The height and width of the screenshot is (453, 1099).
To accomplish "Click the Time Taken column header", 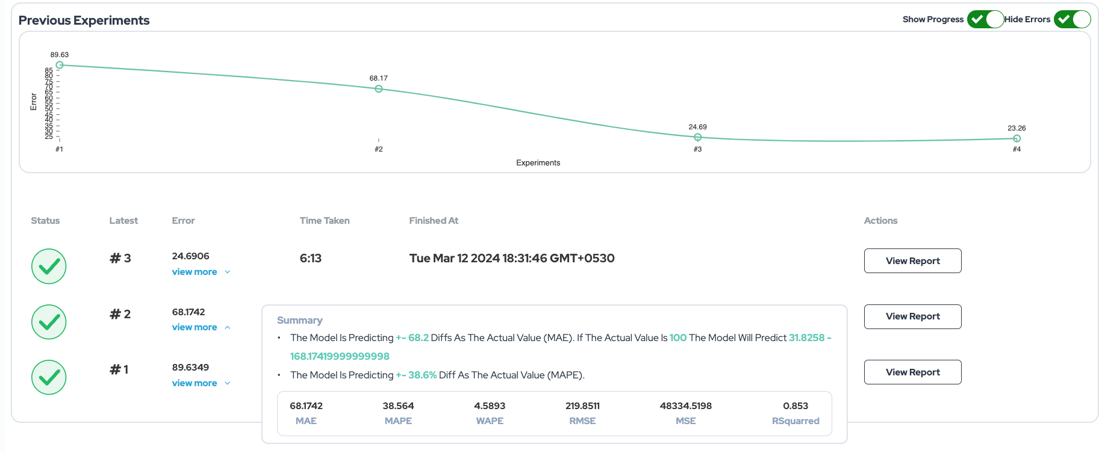I will click(325, 221).
